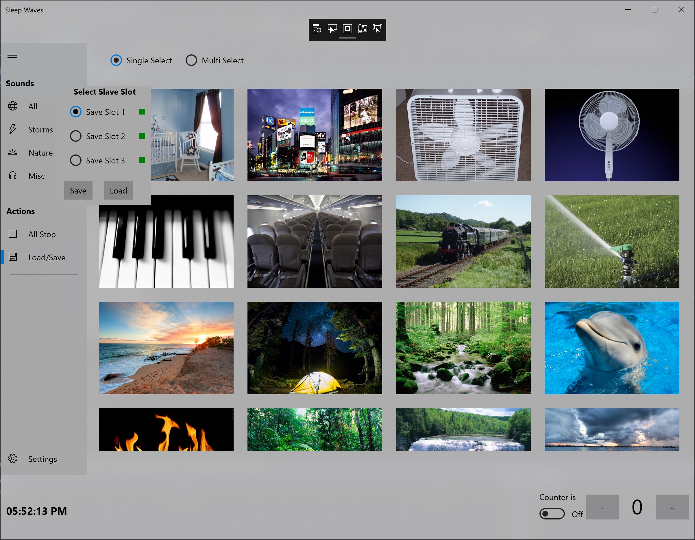This screenshot has height=540, width=695.
Task: Toggle the Counter on/off switch
Action: tap(552, 514)
